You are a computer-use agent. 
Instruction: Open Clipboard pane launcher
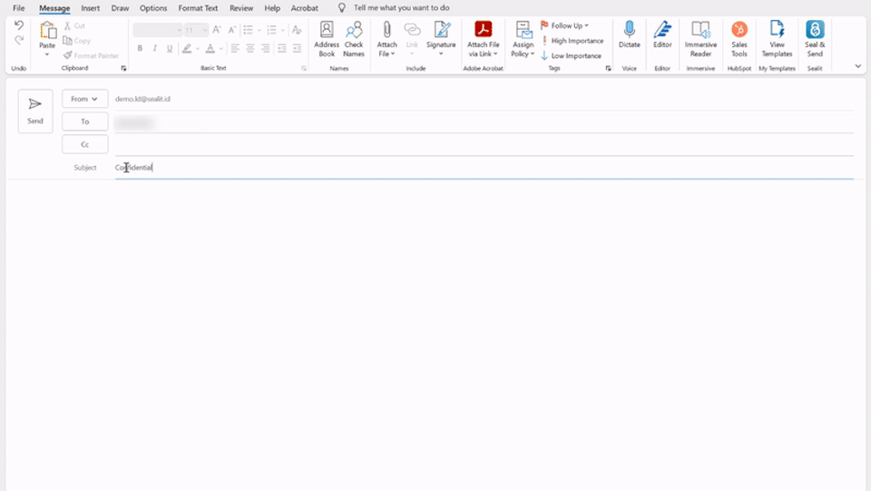click(123, 68)
